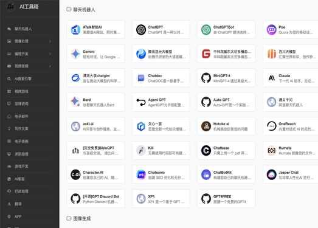The image size is (318, 228).
Task: Click the Auto-GPT GitHub icon
Action: point(206,102)
